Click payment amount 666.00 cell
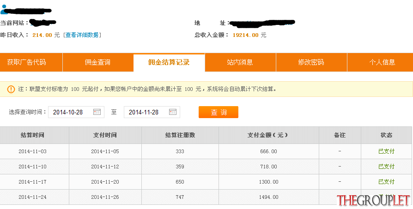Screen dimensions: 413x209 [x=269, y=151]
